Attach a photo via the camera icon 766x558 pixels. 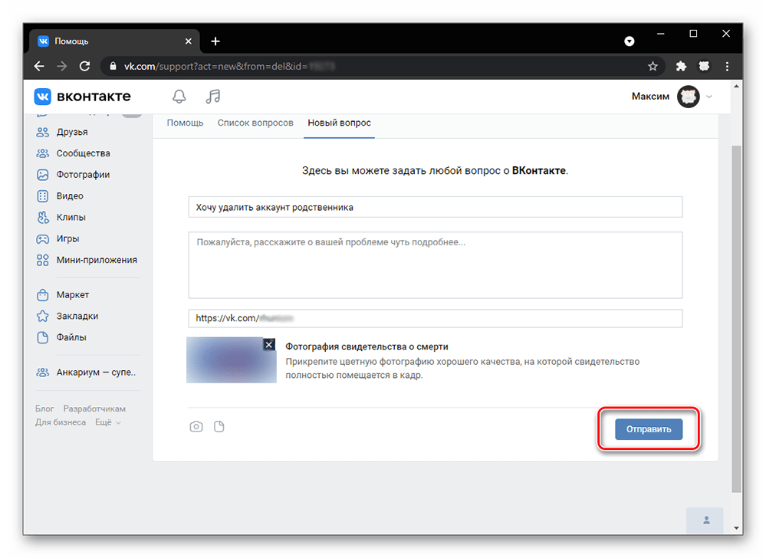point(196,427)
